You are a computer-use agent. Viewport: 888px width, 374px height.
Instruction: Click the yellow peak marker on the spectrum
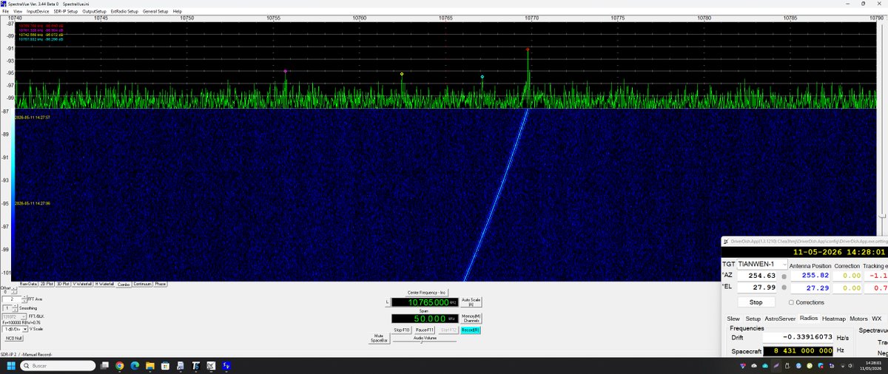402,74
